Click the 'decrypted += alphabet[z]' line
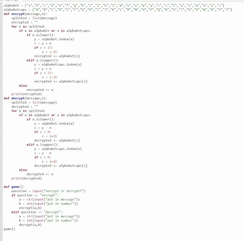Screen dimensions: 244x241 click(x=57, y=140)
